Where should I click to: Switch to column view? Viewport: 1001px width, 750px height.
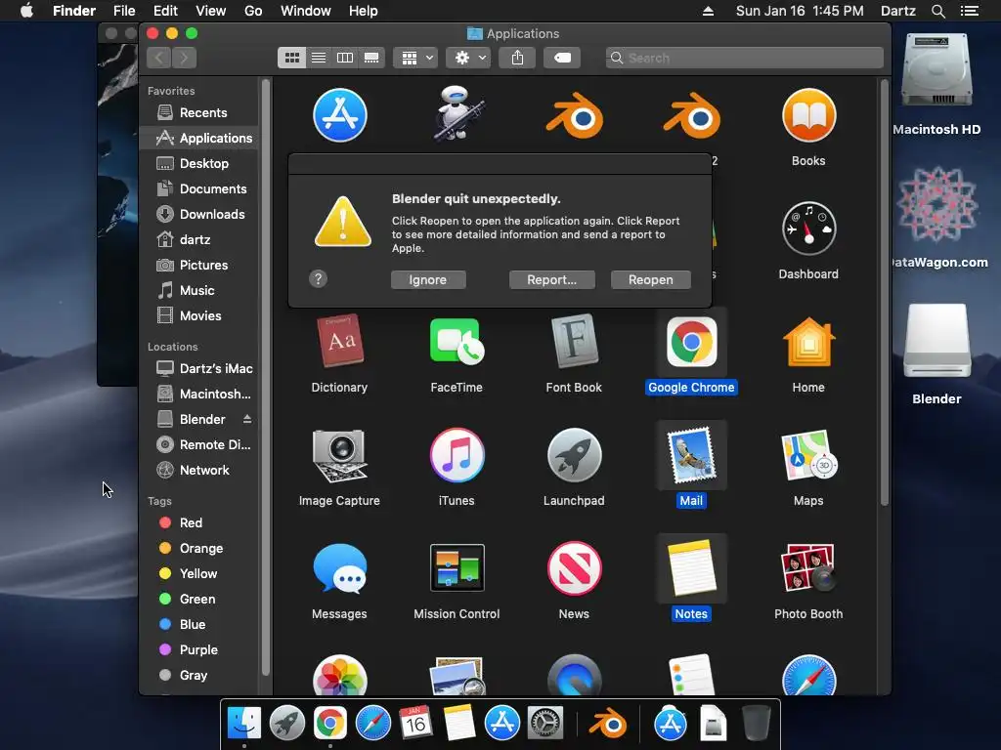tap(345, 58)
